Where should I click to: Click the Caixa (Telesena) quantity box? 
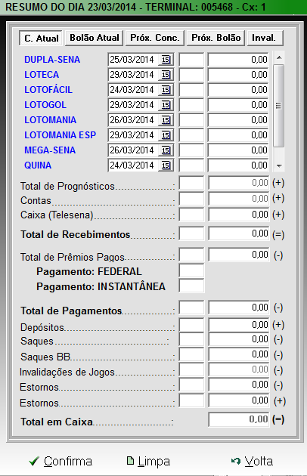tap(191, 215)
